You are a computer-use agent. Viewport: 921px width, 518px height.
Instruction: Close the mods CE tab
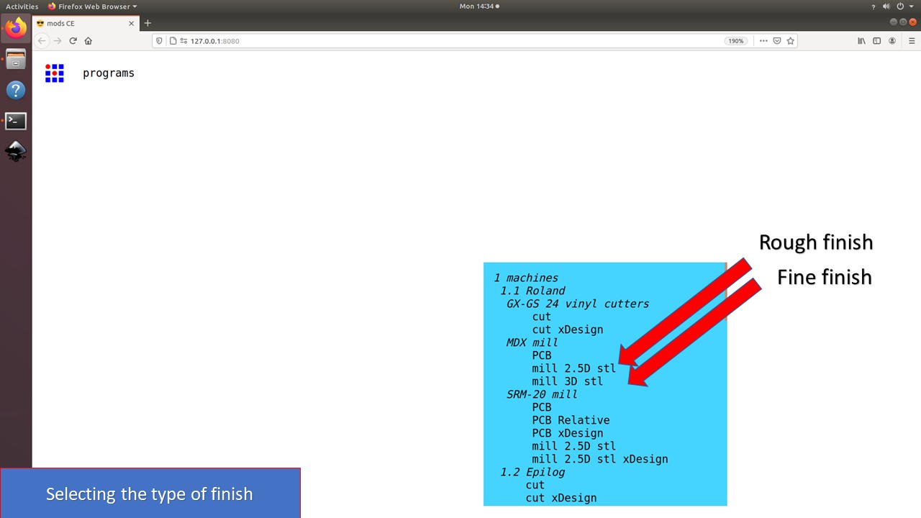click(x=132, y=23)
